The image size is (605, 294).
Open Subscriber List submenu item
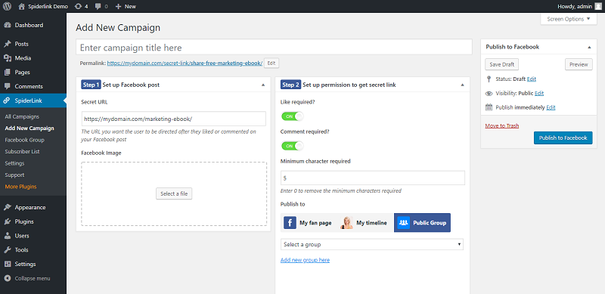point(22,152)
